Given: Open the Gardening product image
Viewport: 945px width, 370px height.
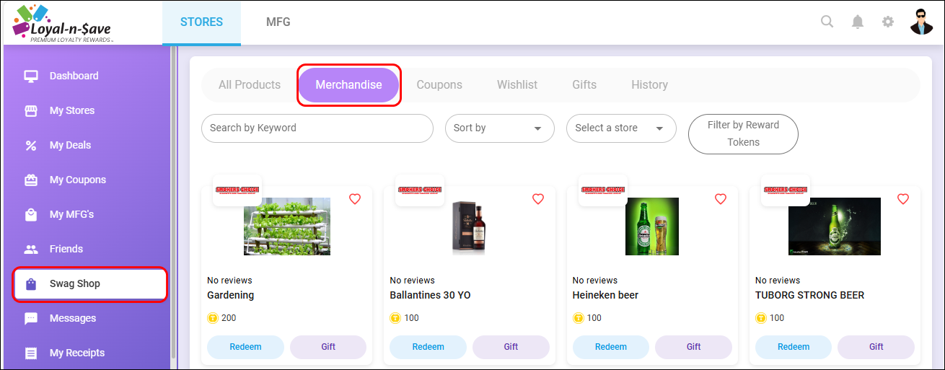Looking at the screenshot, I should click(287, 226).
